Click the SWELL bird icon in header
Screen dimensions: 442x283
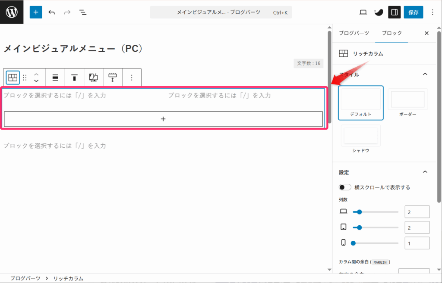click(x=379, y=12)
